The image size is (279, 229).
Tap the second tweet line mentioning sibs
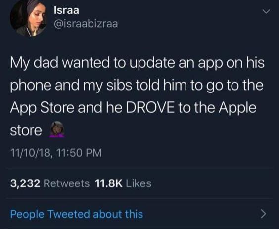[x=137, y=86]
